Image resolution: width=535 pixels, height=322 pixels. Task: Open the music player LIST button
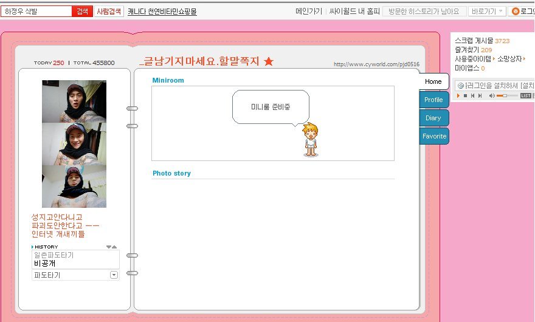525,96
